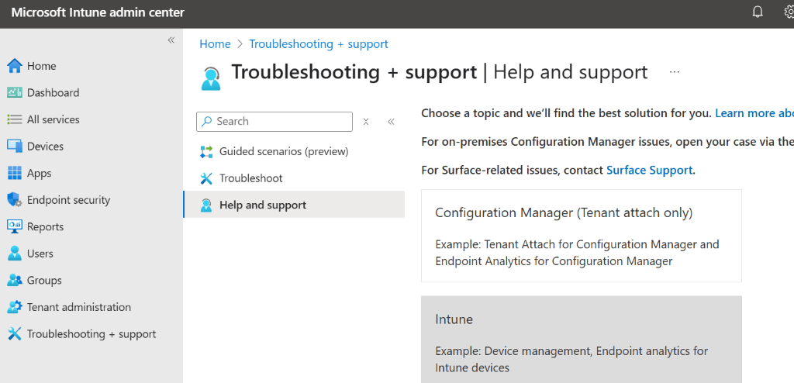
Task: Click the Groups people icon
Action: [x=15, y=280]
